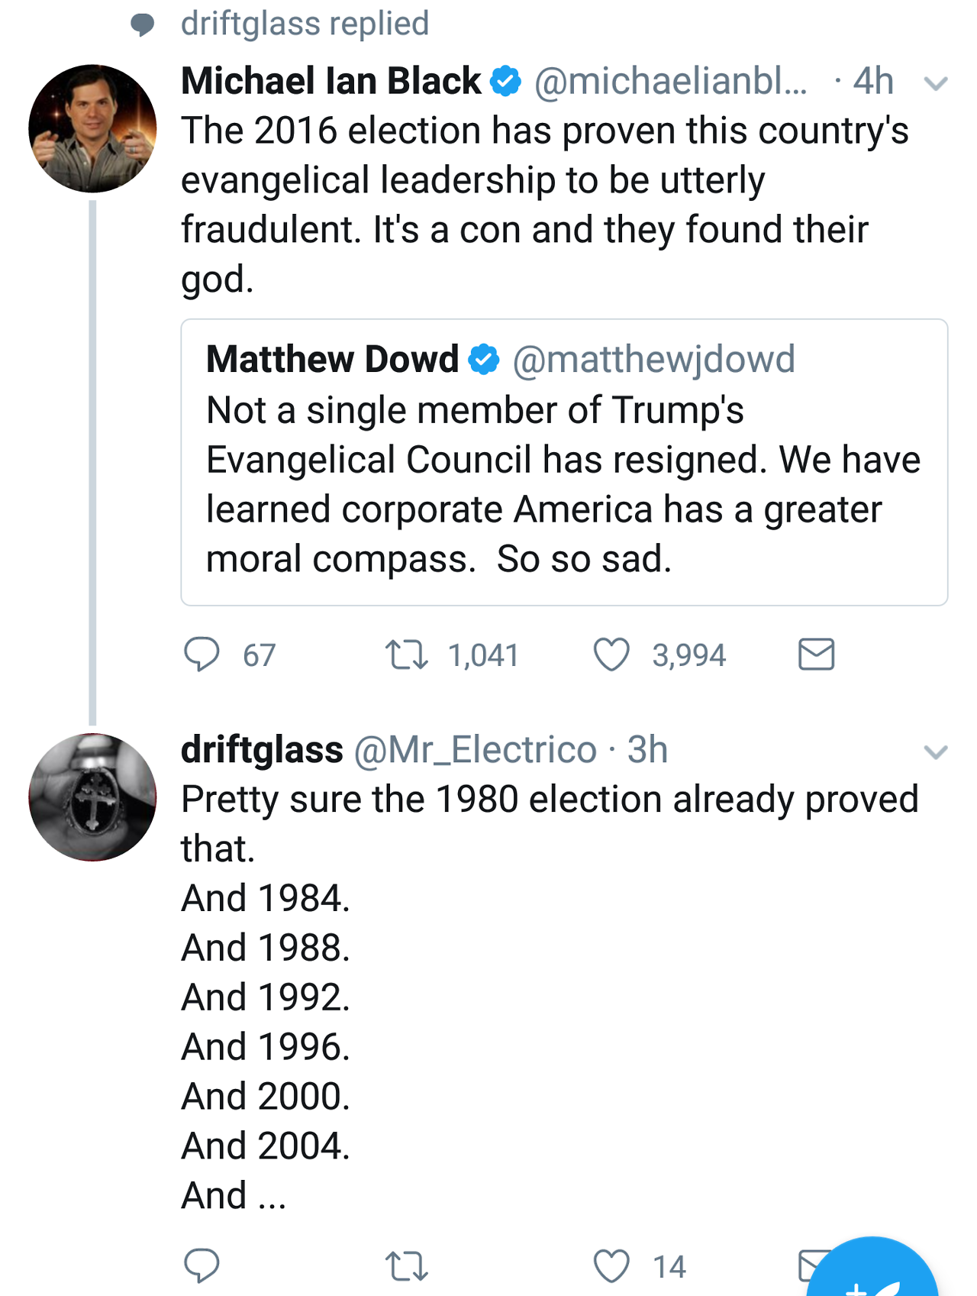The width and height of the screenshot is (977, 1296).
Task: Click the "driftglass replied" header
Action: pyautogui.click(x=304, y=23)
